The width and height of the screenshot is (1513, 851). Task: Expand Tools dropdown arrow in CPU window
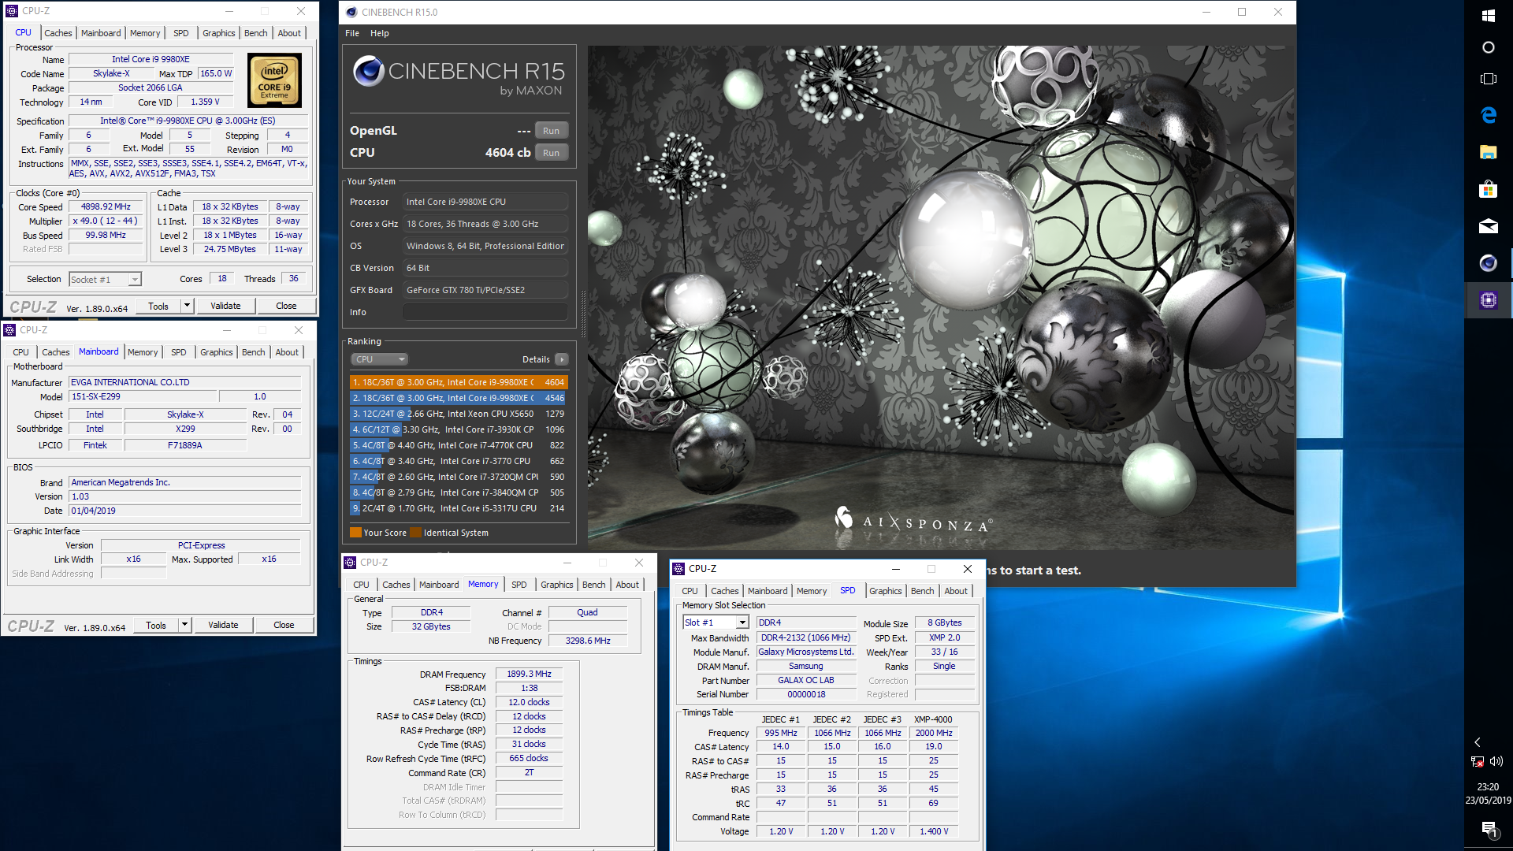click(187, 306)
